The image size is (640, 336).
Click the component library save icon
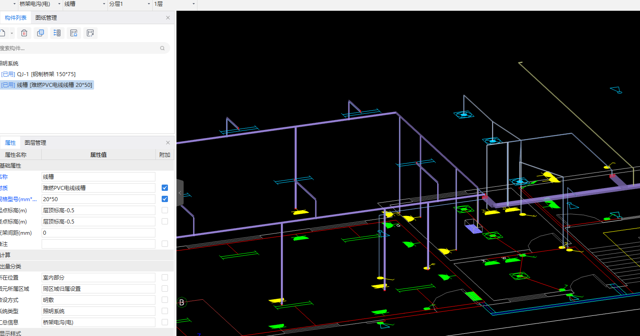74,33
